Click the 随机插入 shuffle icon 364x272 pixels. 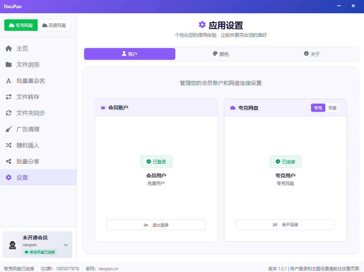tap(9, 145)
